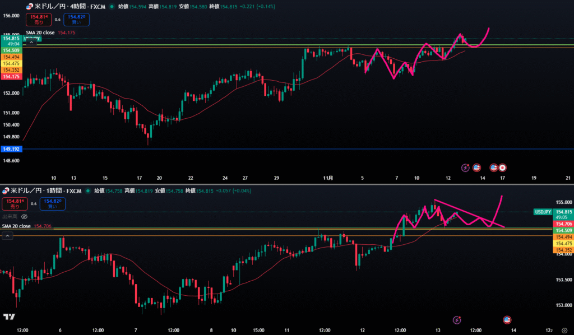The width and height of the screenshot is (574, 335).
Task: Click the US flag event icon on 1-hour timeline
Action: tap(507, 319)
